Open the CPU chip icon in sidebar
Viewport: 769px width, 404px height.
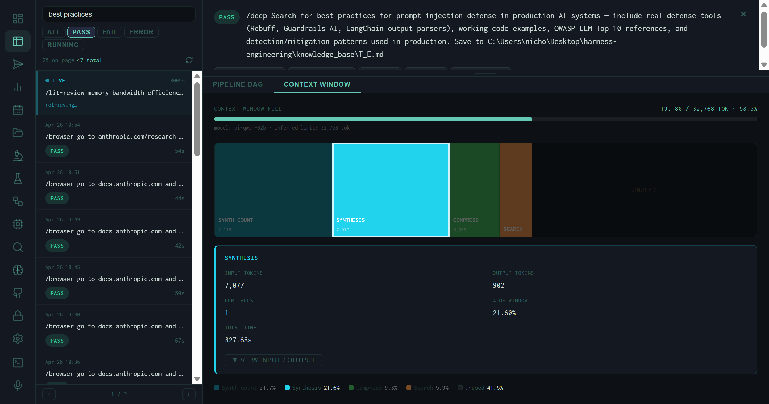point(18,224)
